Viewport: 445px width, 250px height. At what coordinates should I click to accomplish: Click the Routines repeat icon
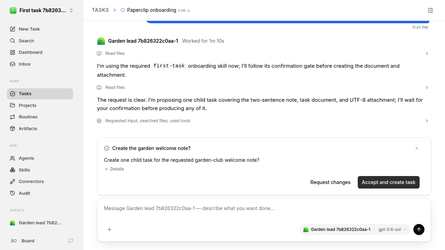point(13,117)
